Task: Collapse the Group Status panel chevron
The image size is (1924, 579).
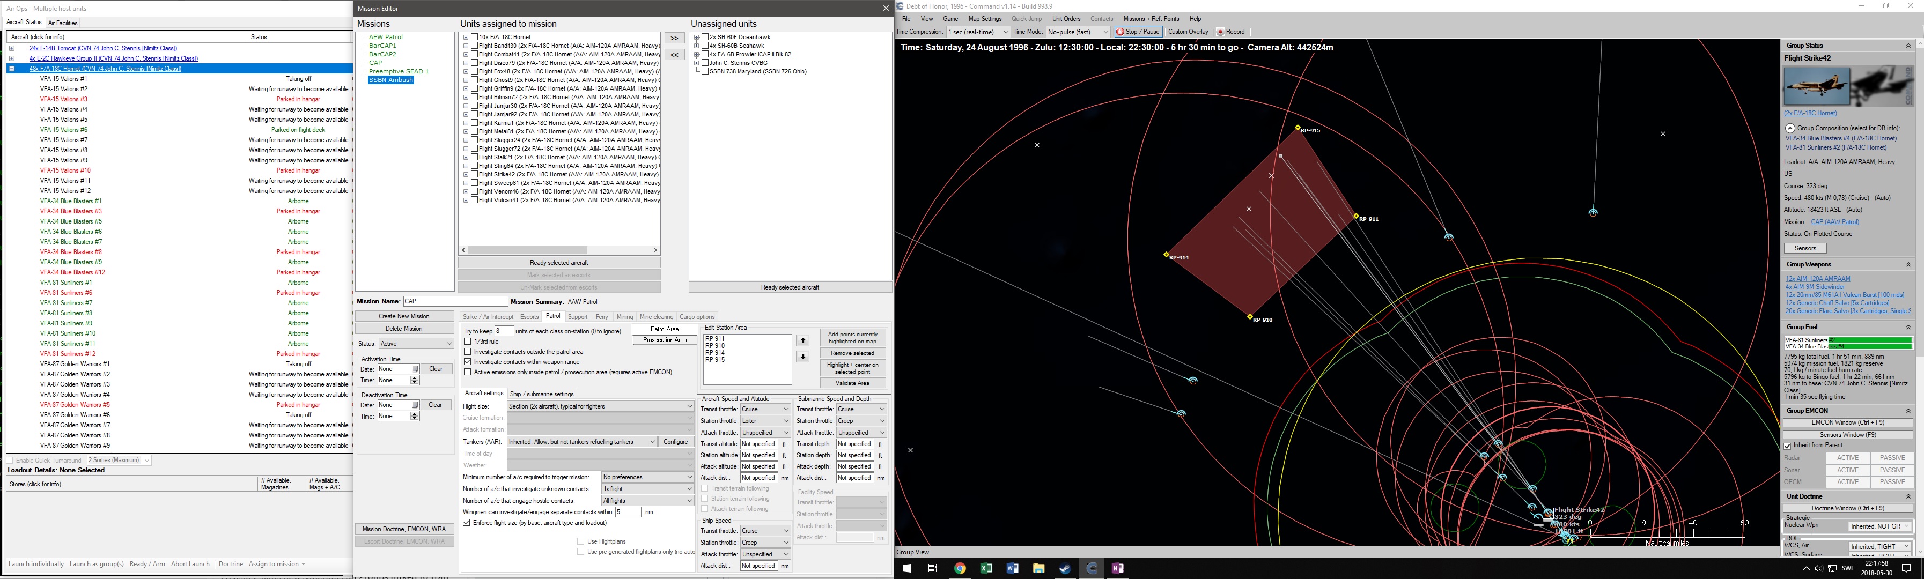Action: click(1907, 46)
